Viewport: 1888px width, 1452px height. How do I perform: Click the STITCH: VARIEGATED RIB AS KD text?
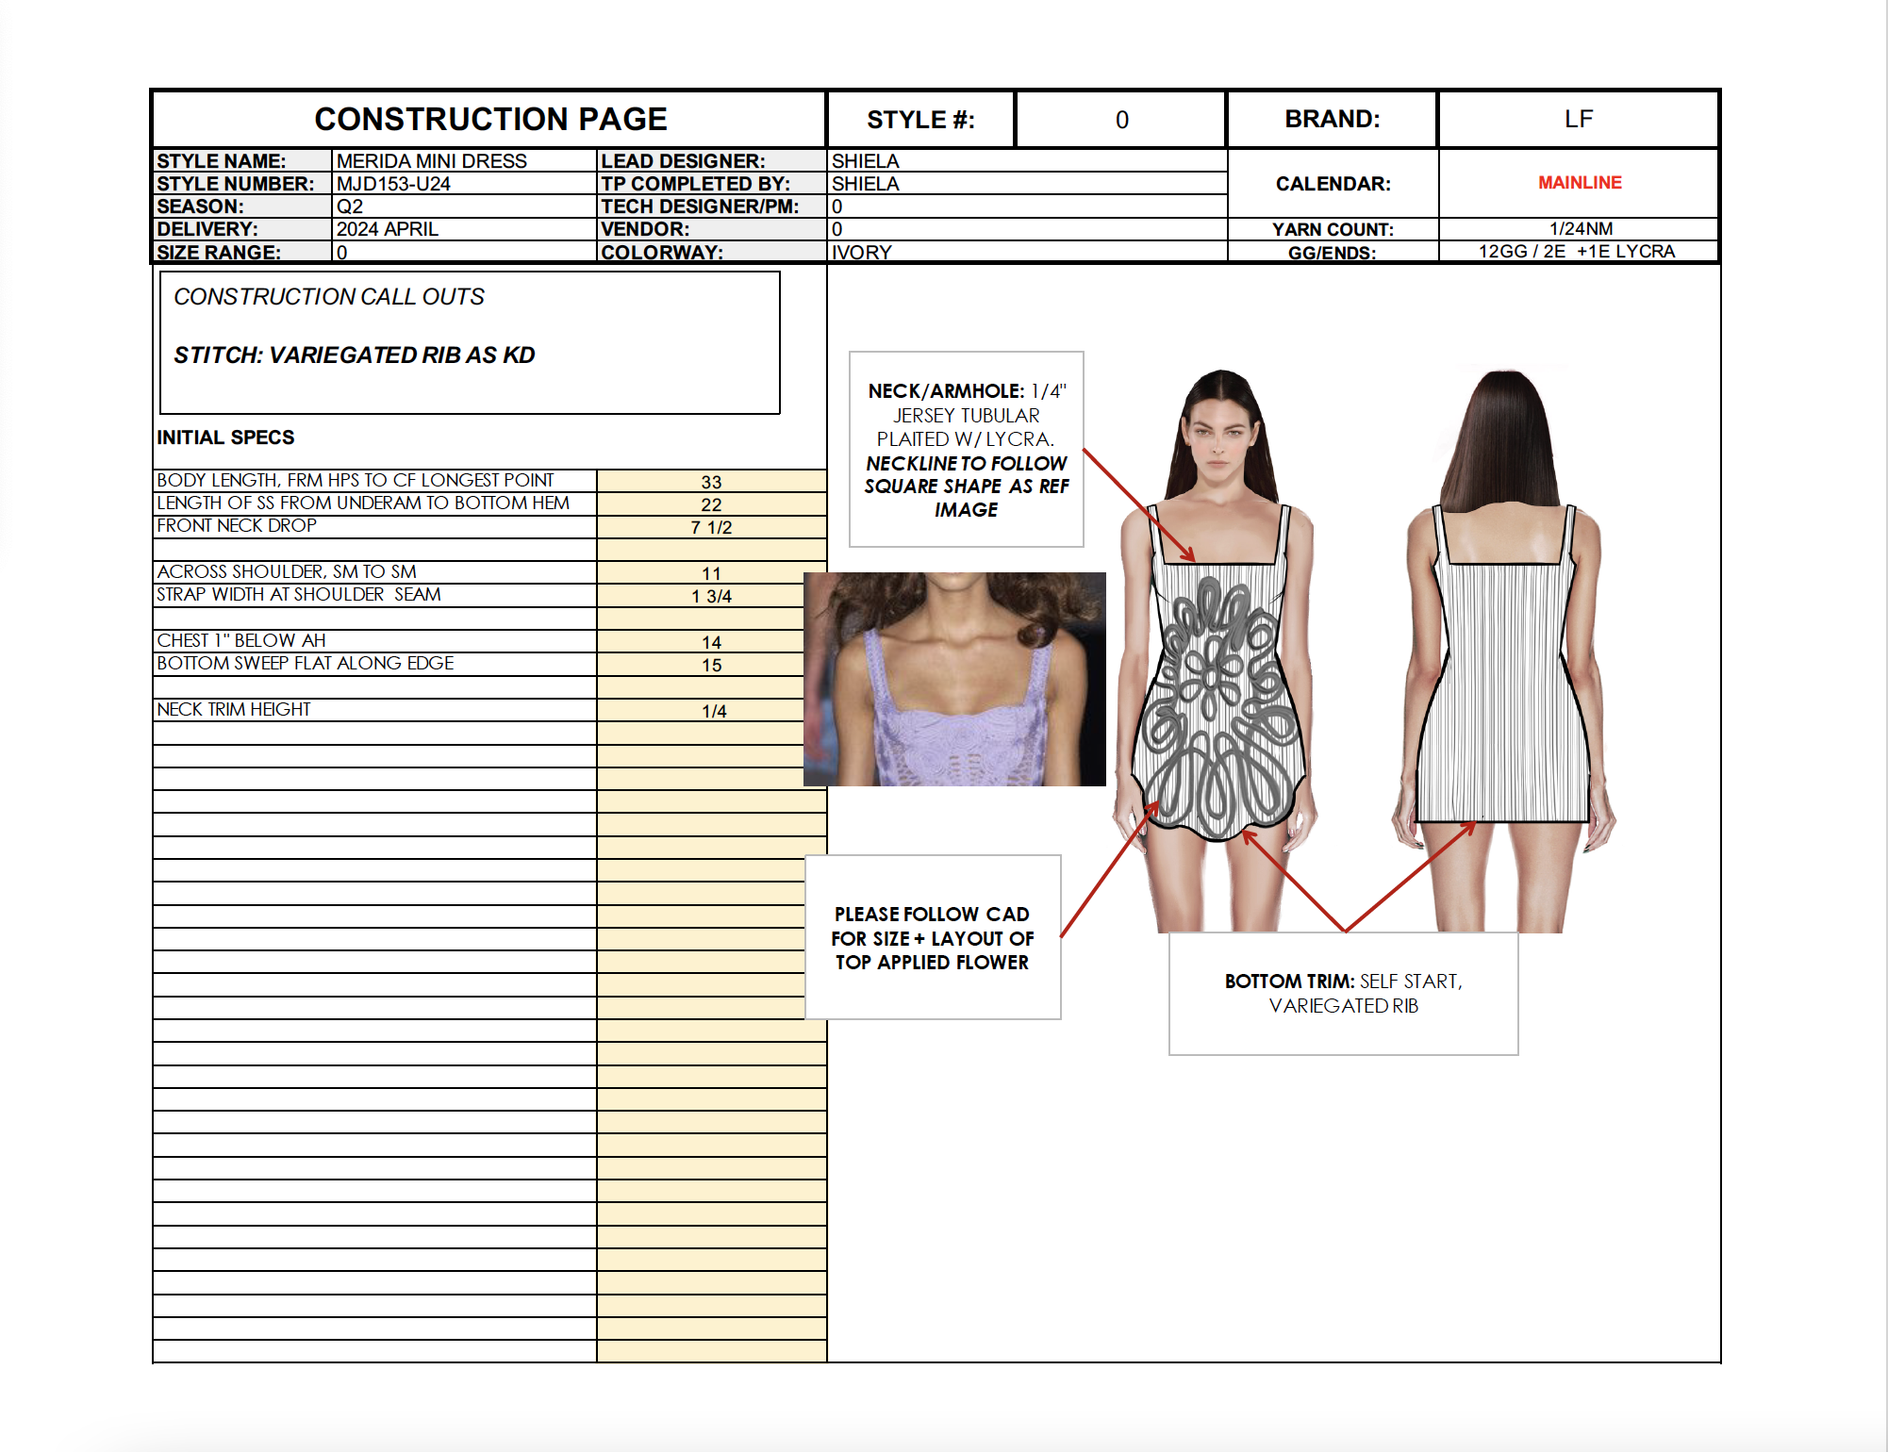pyautogui.click(x=354, y=355)
